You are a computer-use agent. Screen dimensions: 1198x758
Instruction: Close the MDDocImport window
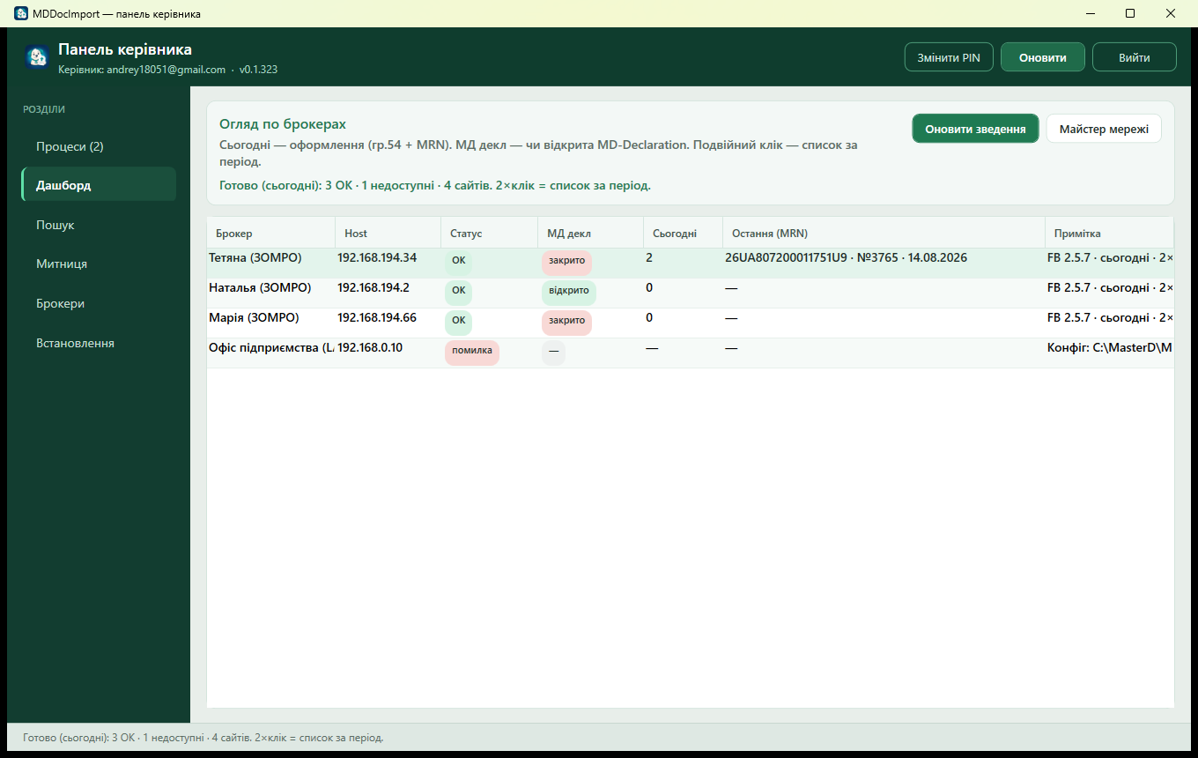[x=1171, y=13]
